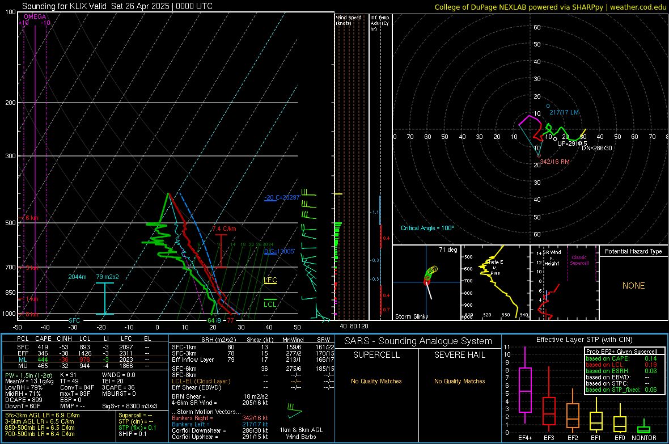669x444 pixels.
Task: Click the 'SARS - Sounding Analogue System' heading
Action: (x=418, y=341)
